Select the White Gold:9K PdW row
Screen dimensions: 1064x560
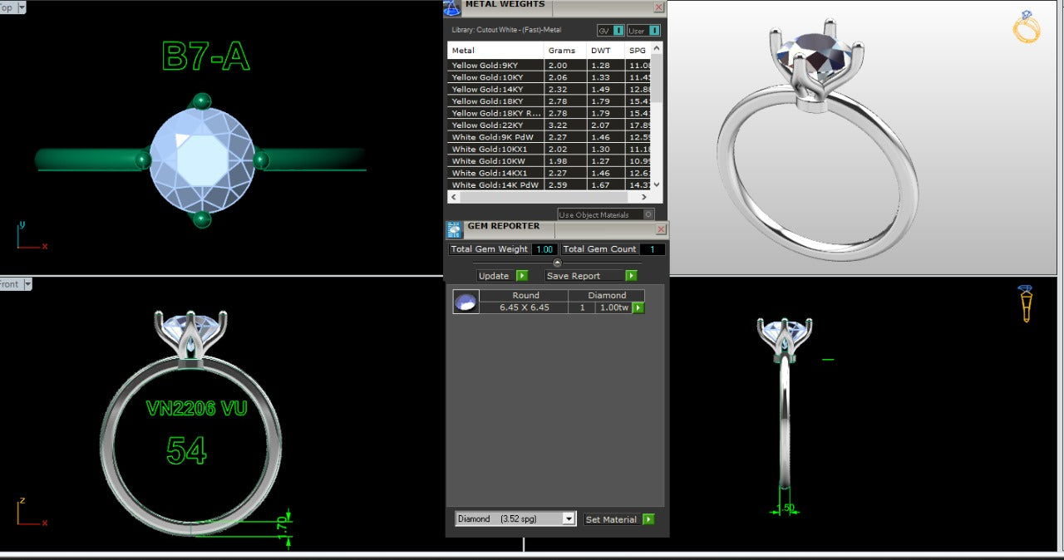pyautogui.click(x=549, y=137)
